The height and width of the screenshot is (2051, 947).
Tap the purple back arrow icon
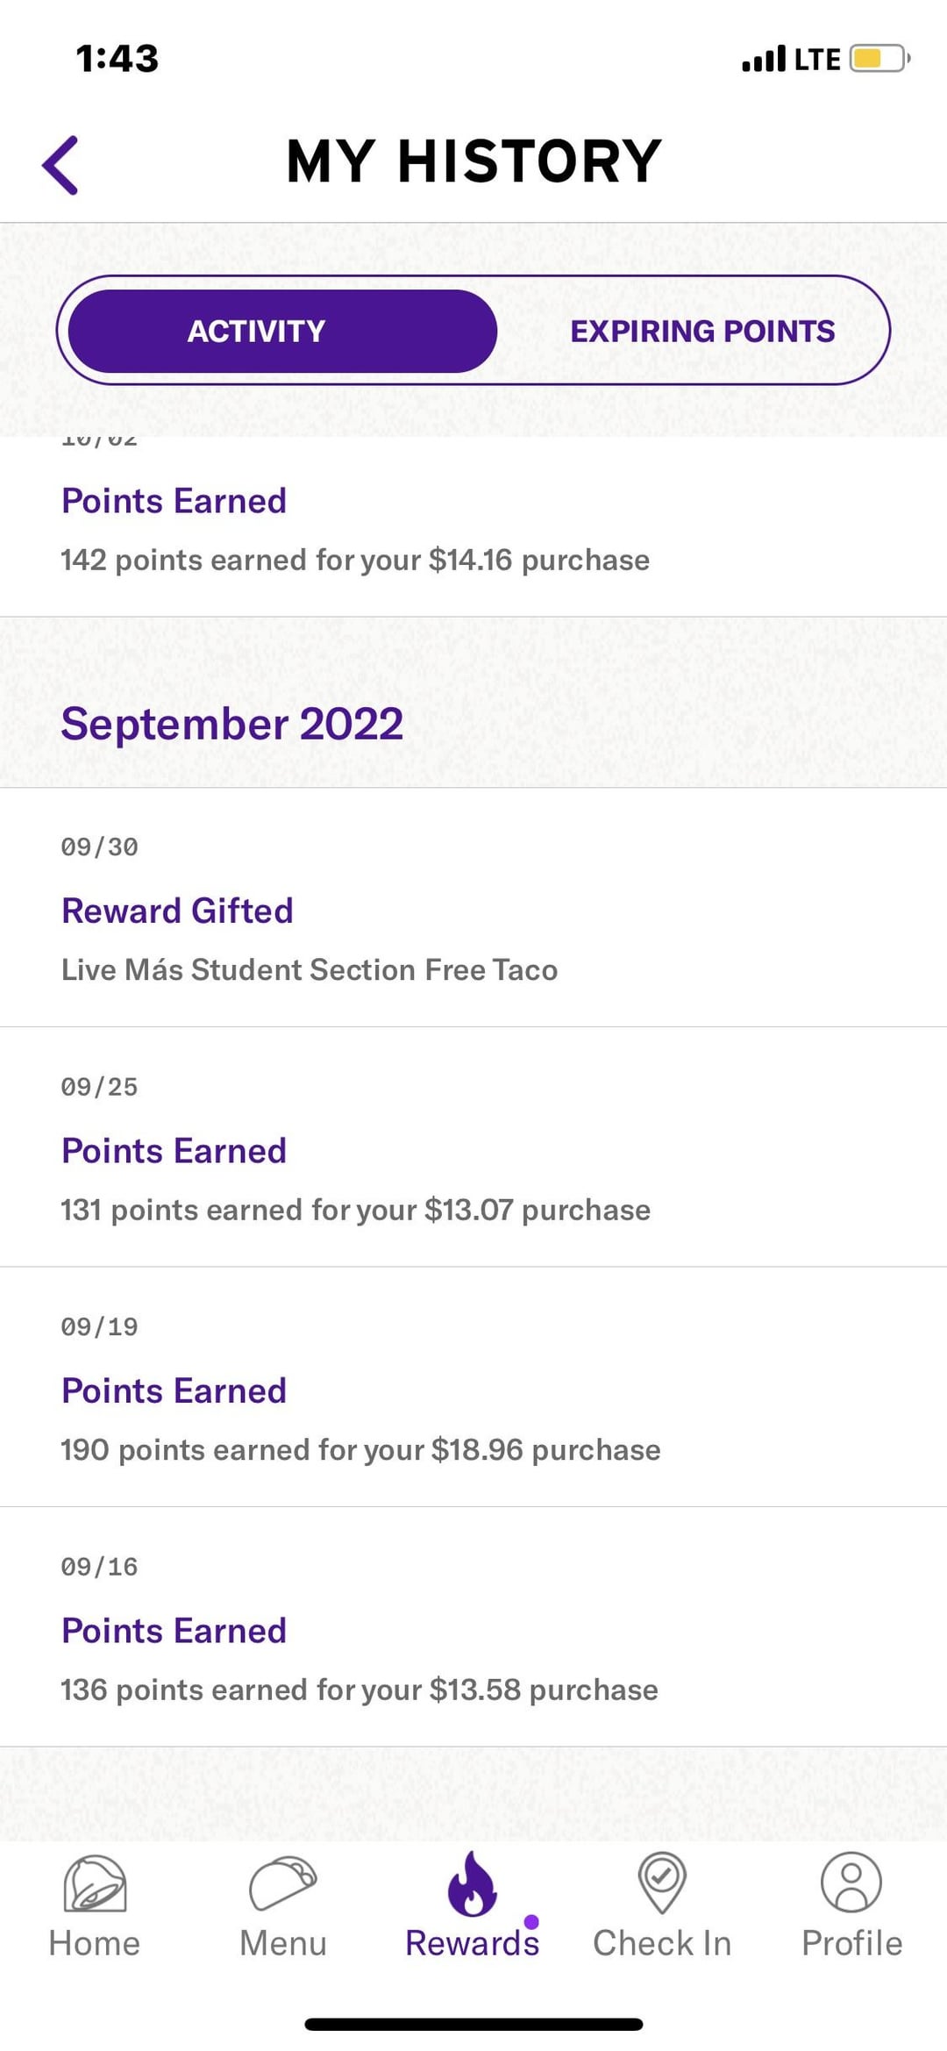[61, 164]
